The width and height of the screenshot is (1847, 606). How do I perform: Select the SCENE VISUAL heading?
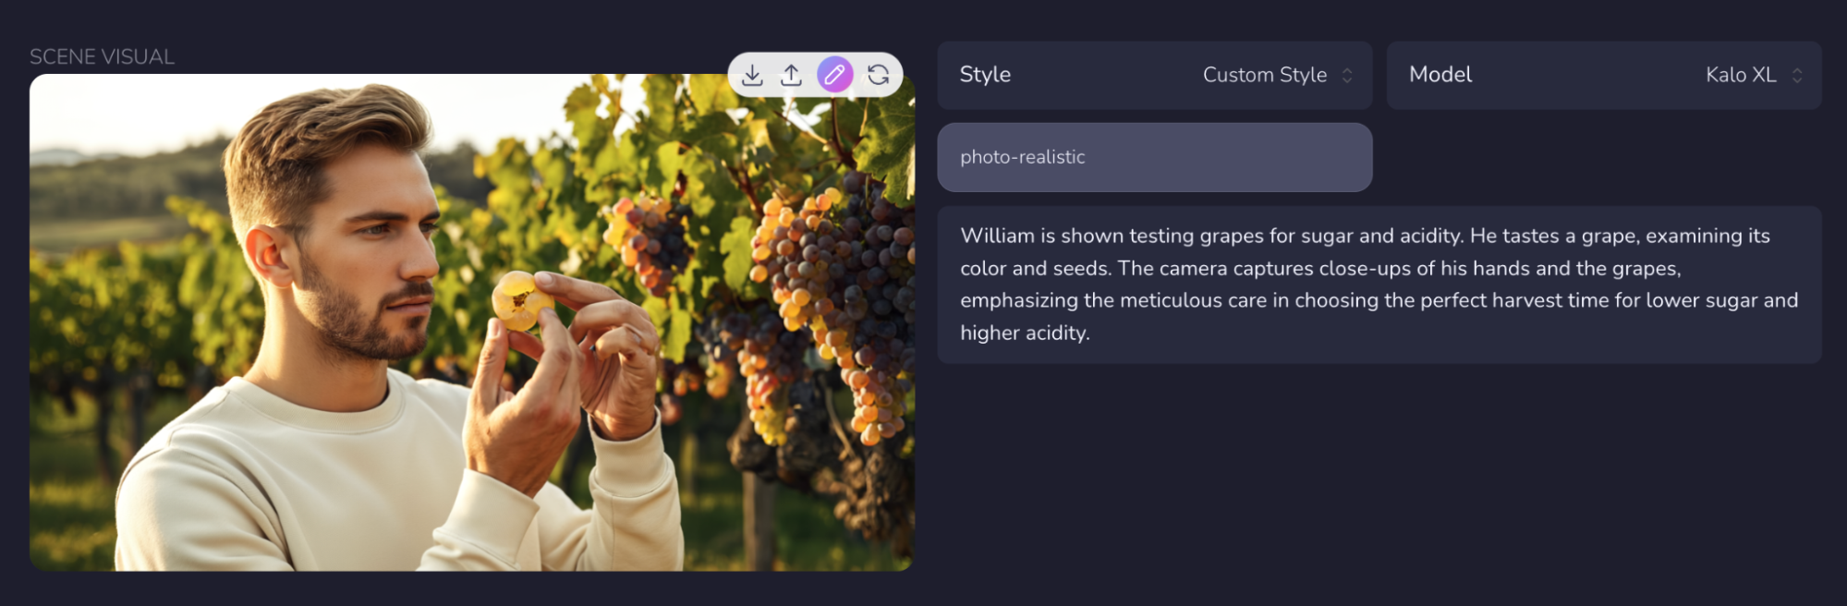(101, 56)
